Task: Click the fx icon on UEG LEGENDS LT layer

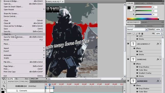Action: point(158,44)
